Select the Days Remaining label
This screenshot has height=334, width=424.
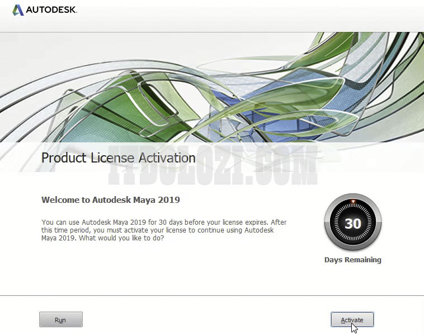click(352, 260)
